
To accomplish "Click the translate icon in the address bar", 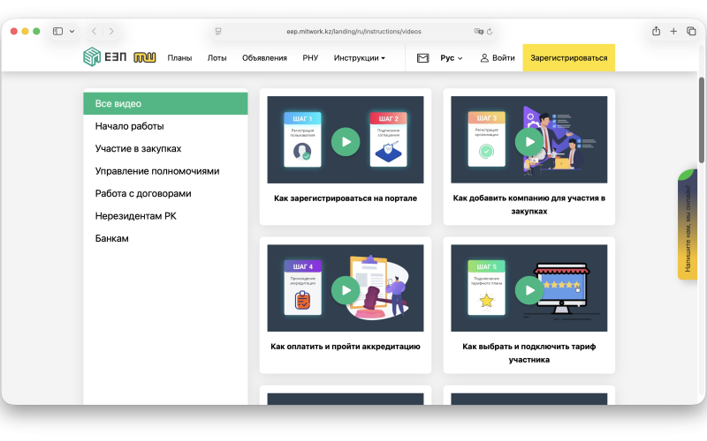I will point(478,31).
